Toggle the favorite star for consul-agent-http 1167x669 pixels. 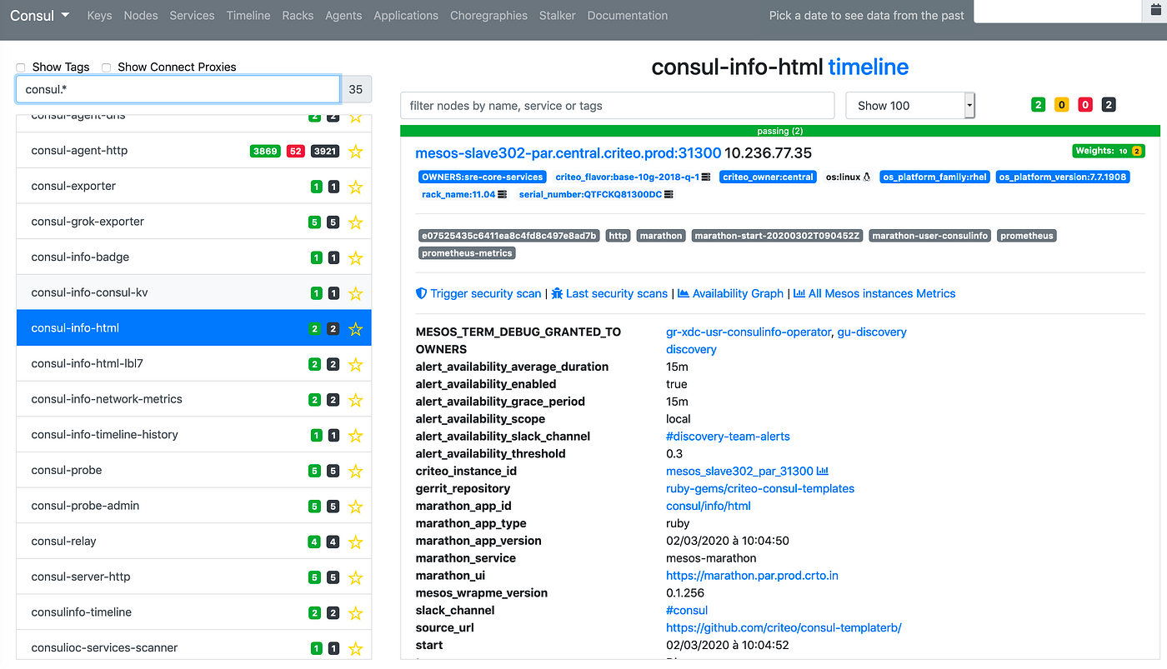click(356, 150)
